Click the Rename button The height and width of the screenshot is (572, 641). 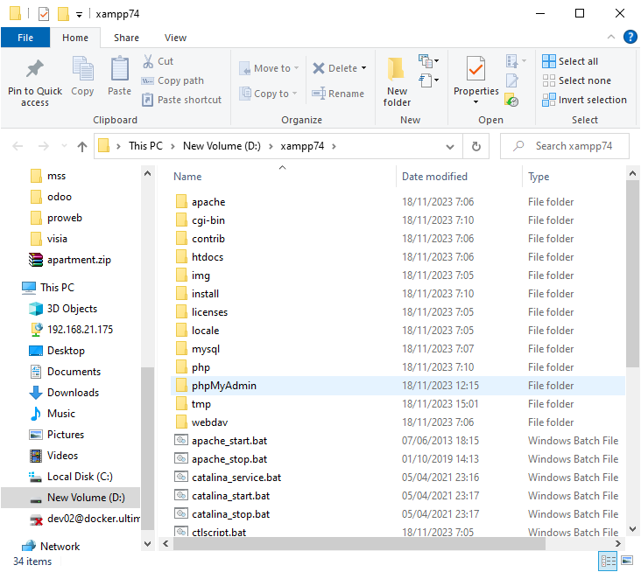point(338,94)
